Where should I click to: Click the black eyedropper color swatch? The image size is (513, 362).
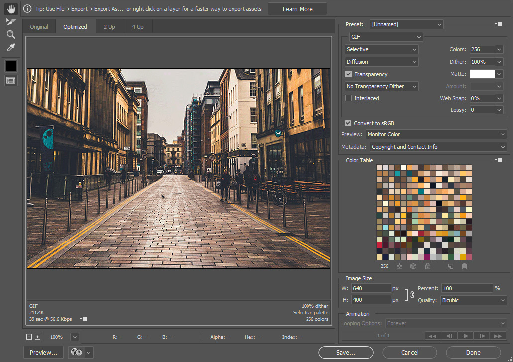tap(11, 66)
